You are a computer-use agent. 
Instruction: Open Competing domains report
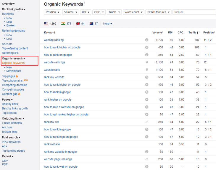14,85
